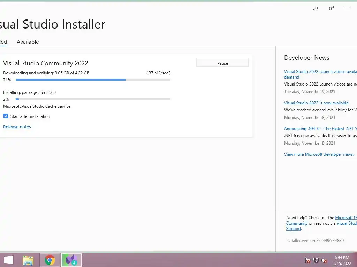Image resolution: width=357 pixels, height=267 pixels.
Task: Click the date Tuesday, November 9, 2021
Action: [x=310, y=92]
